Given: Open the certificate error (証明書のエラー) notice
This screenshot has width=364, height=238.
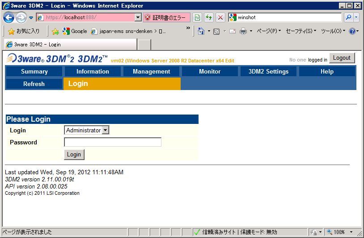Looking at the screenshot, I should click(166, 17).
